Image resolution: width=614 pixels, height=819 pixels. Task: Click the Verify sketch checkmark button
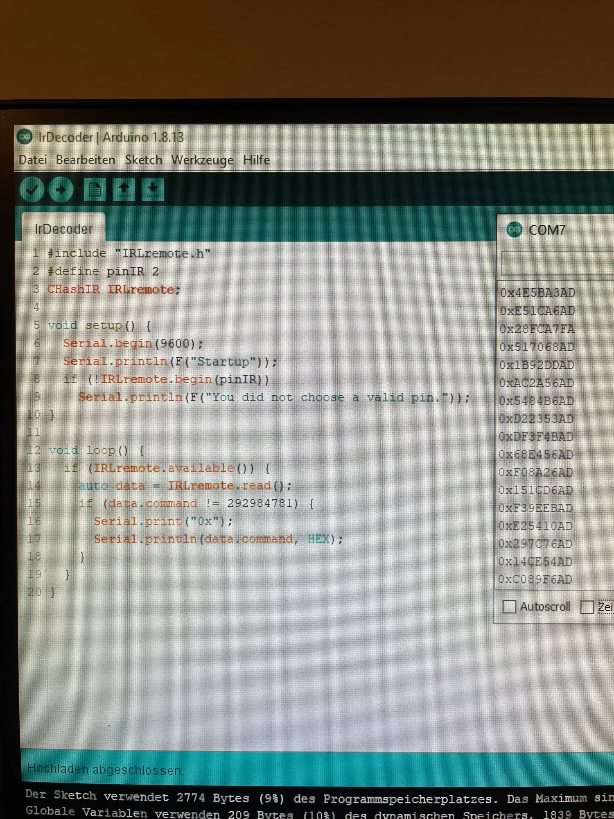point(32,189)
